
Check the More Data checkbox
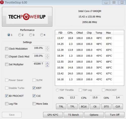(x=34, y=104)
